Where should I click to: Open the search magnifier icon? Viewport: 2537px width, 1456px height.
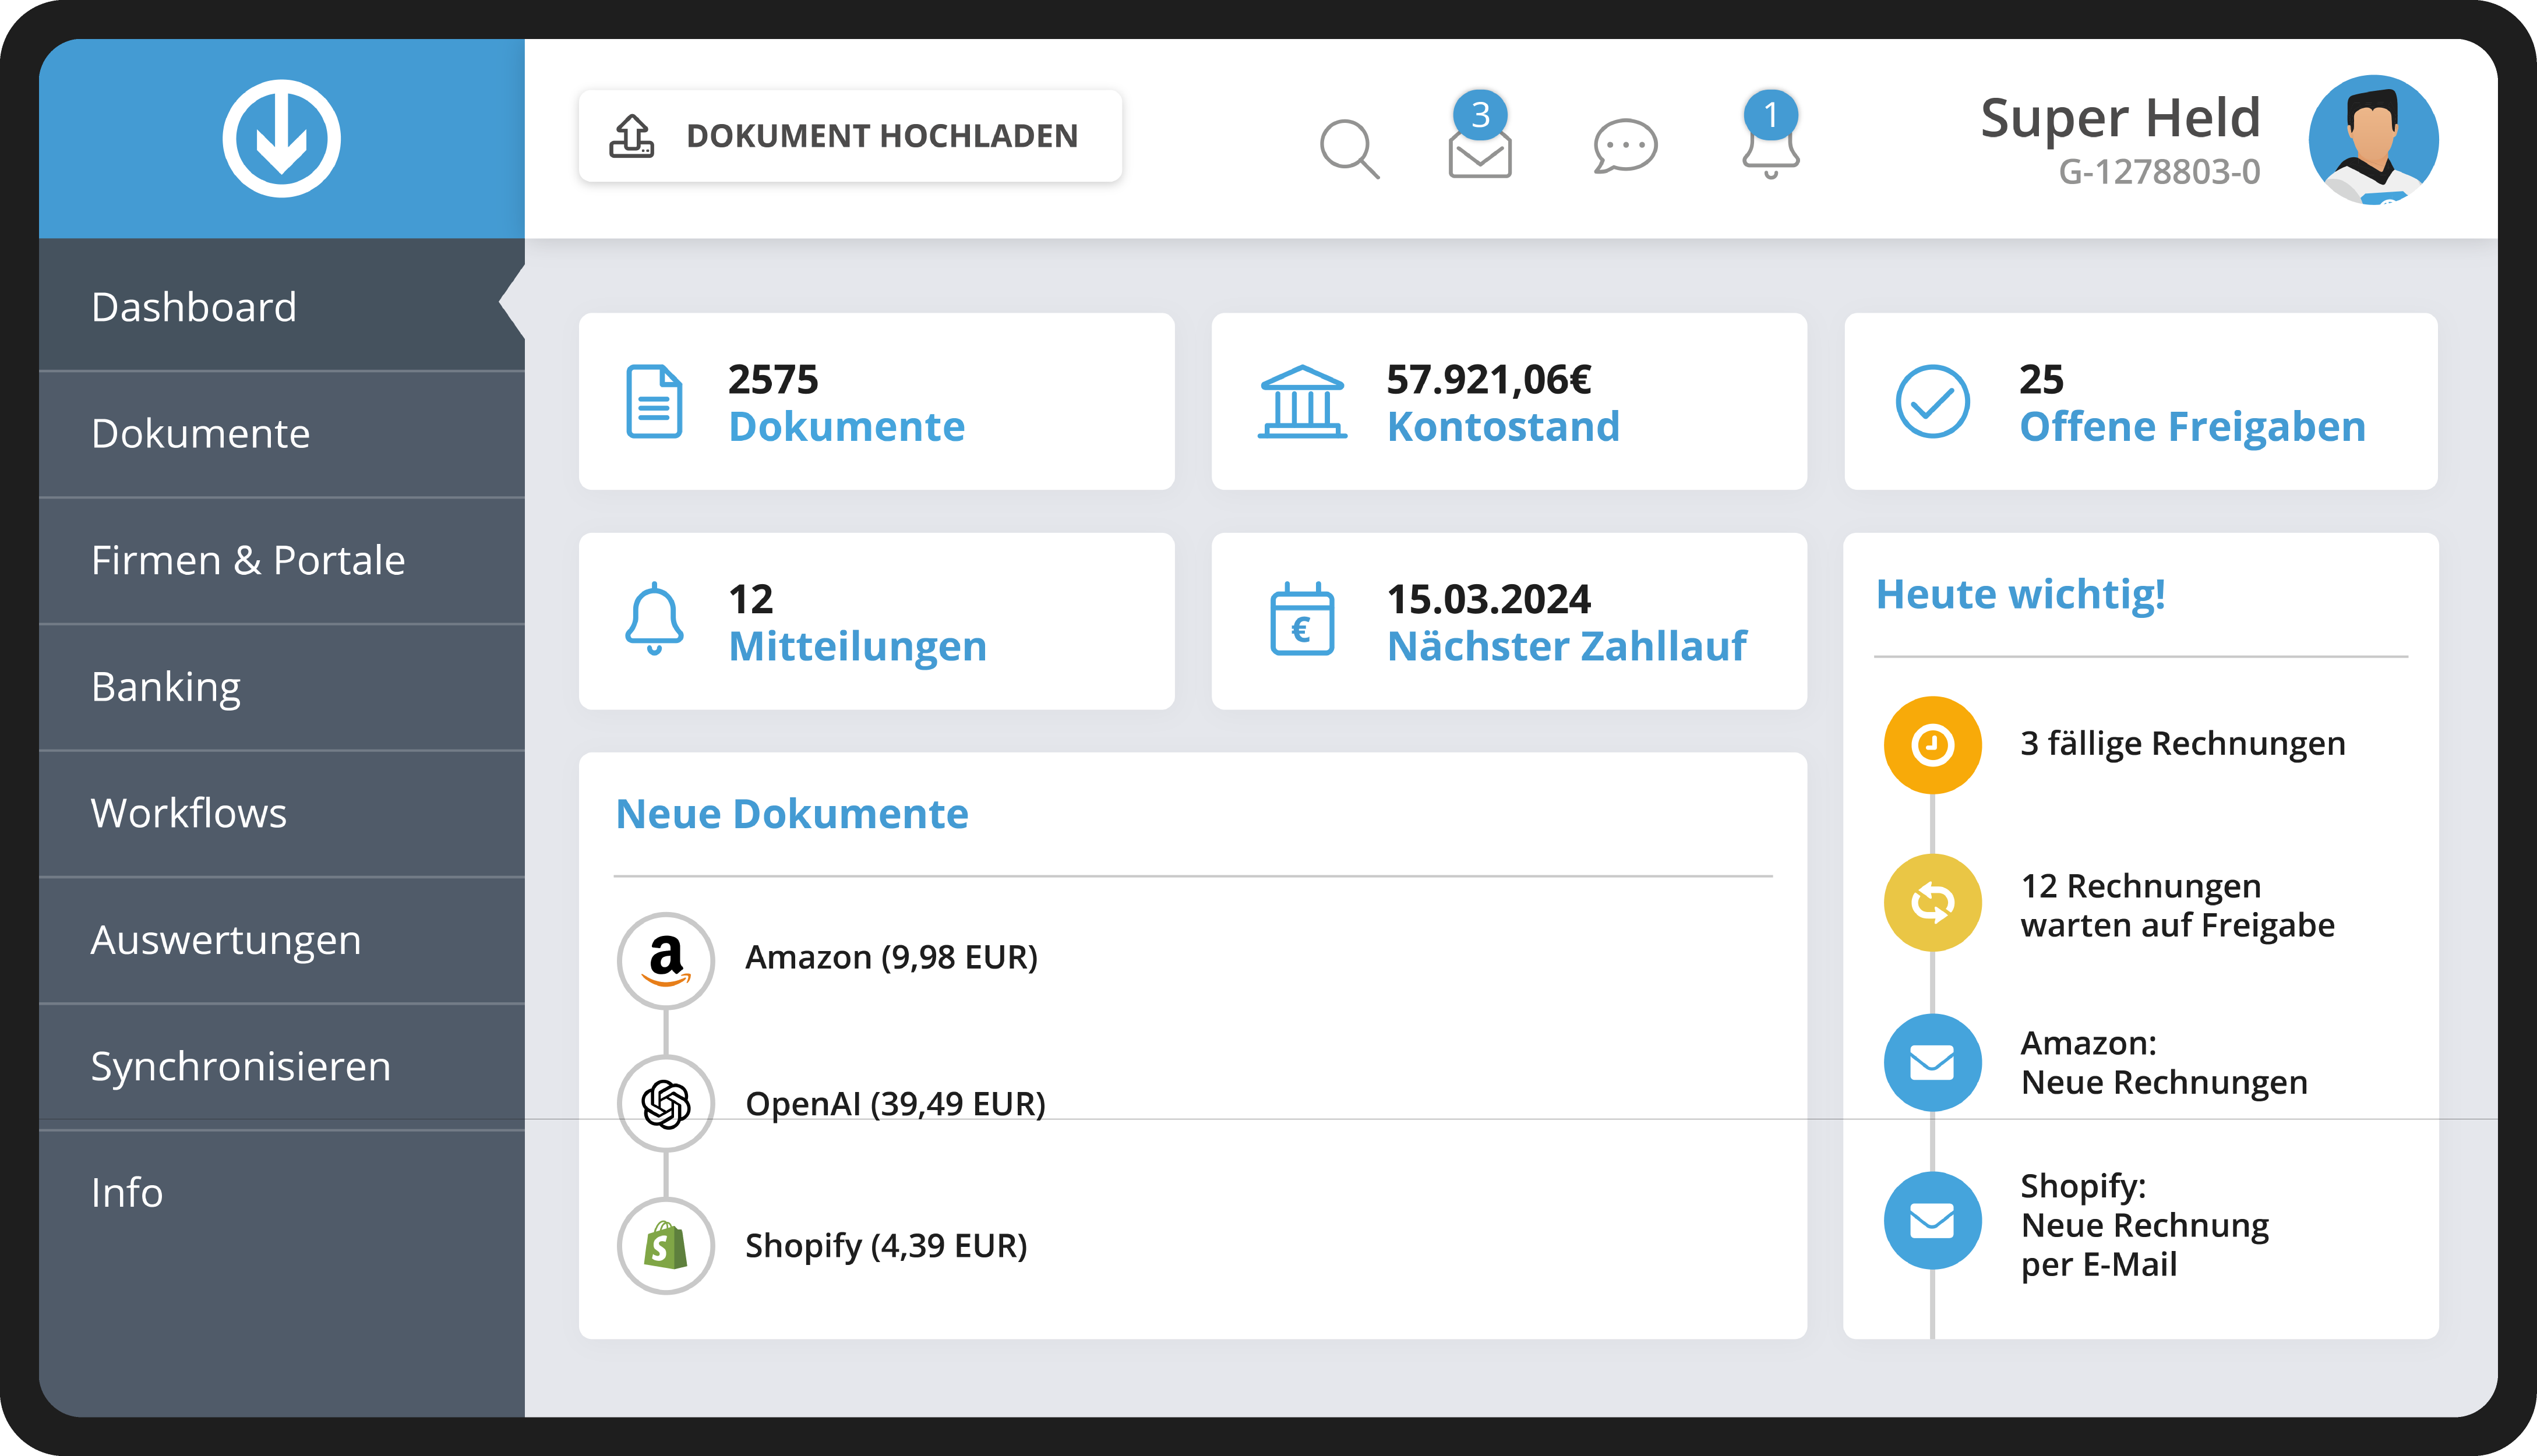[1349, 149]
